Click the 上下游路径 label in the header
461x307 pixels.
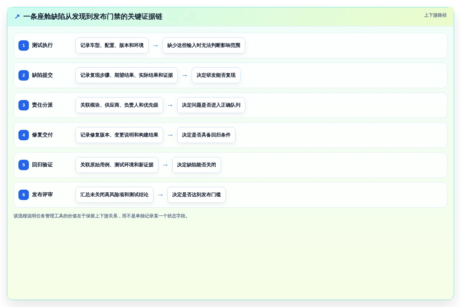435,15
